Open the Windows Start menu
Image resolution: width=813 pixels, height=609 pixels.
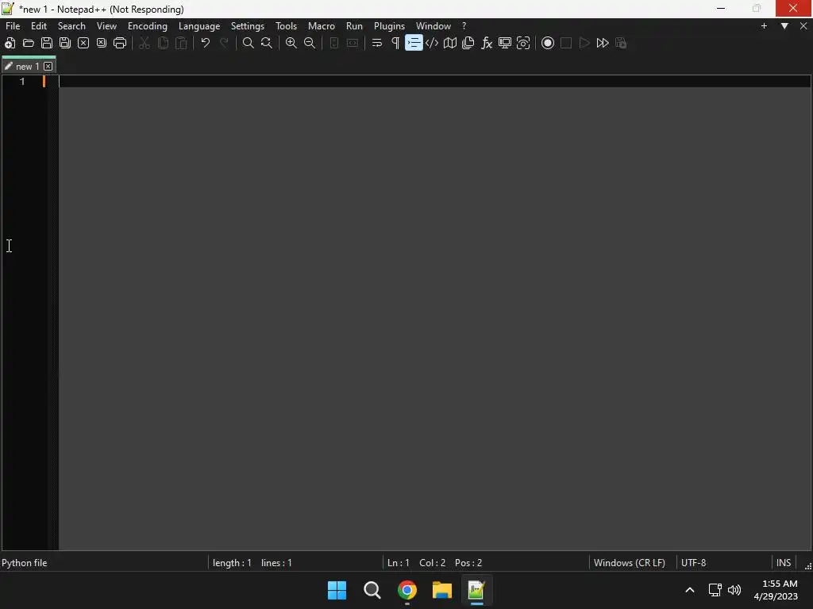click(337, 590)
